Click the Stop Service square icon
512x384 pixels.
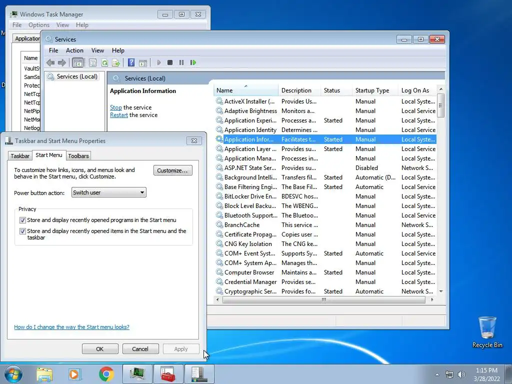[x=170, y=62]
